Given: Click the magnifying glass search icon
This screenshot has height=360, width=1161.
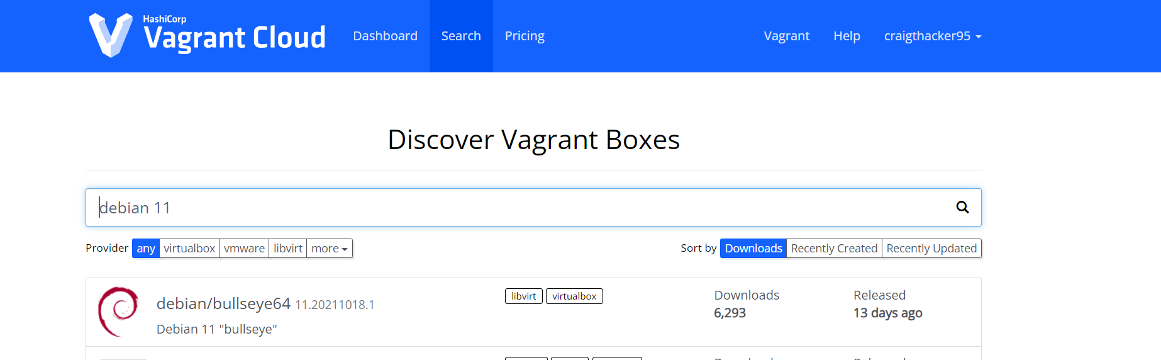Looking at the screenshot, I should (x=962, y=207).
